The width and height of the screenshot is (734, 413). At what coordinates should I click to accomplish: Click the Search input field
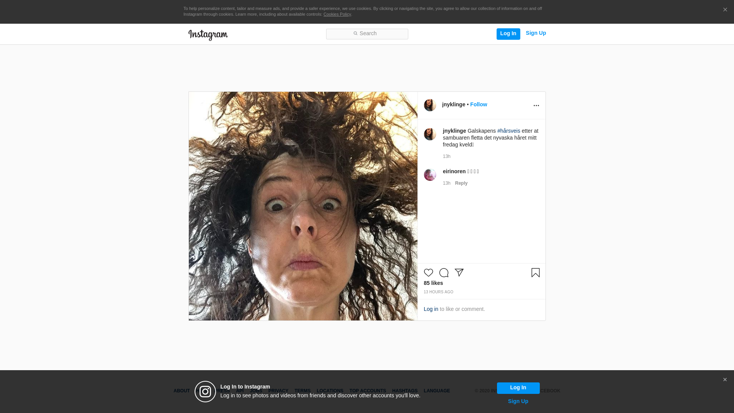367,34
